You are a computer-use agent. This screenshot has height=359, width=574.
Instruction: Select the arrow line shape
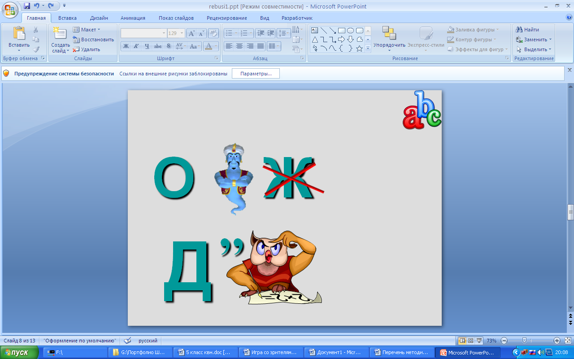pos(332,31)
